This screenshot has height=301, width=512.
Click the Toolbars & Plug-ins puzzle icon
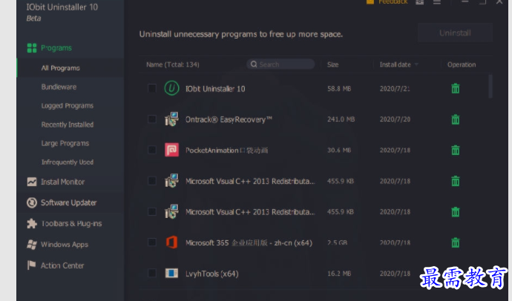32,223
